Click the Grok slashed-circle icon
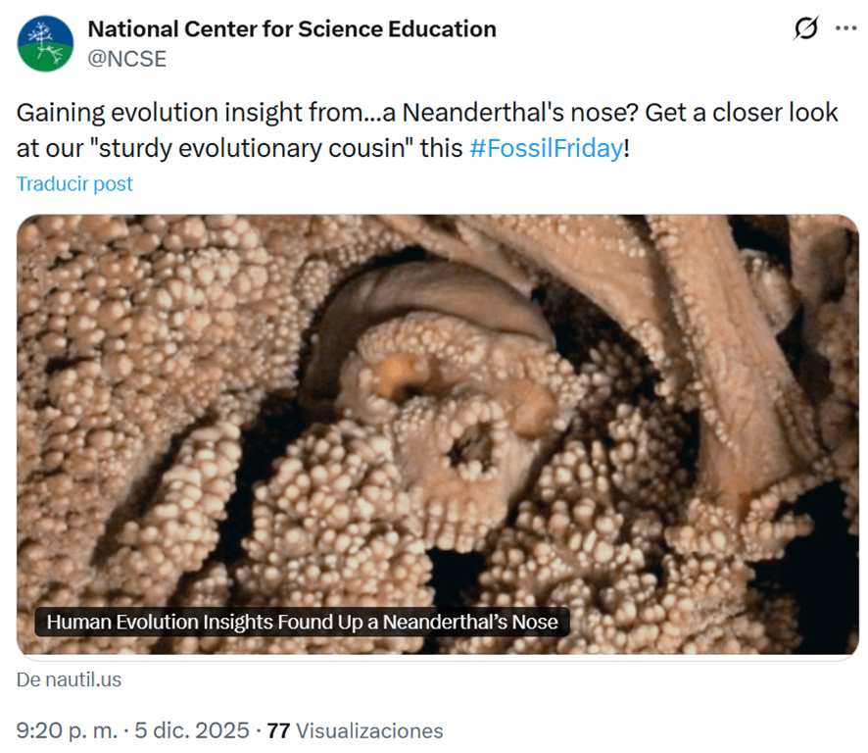The image size is (868, 753). coord(805,29)
